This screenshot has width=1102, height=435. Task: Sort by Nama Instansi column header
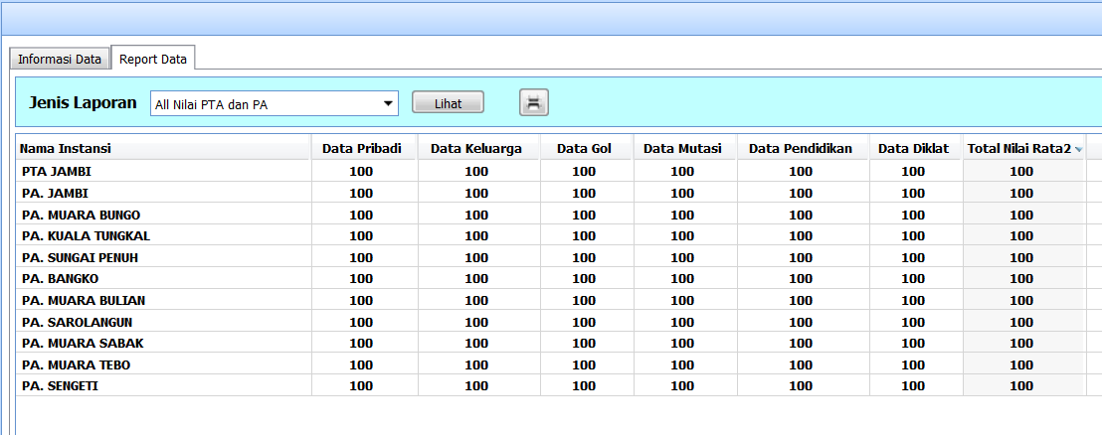pyautogui.click(x=163, y=149)
